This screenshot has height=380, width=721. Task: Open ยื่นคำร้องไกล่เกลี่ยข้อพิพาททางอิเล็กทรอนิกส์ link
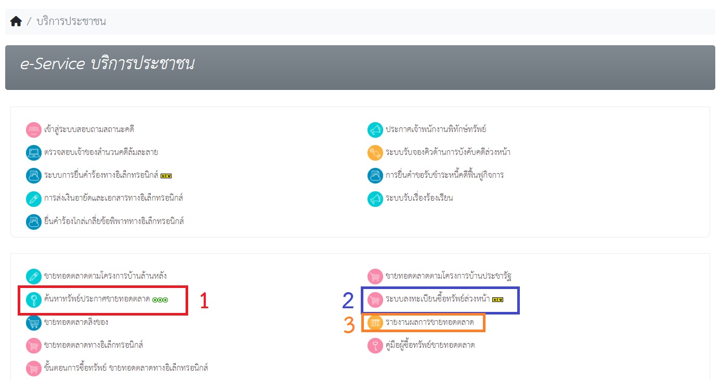click(114, 221)
